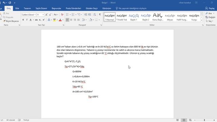This screenshot has height=122, width=217.
Task: Open the Paragraf dialog launcher
Action: [101, 25]
